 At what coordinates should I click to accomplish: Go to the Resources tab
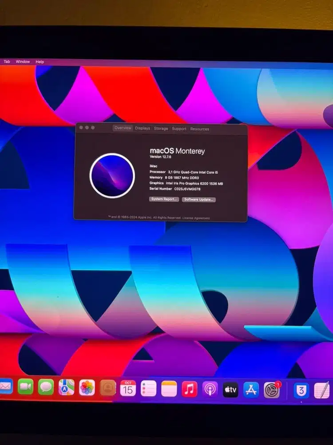(199, 129)
